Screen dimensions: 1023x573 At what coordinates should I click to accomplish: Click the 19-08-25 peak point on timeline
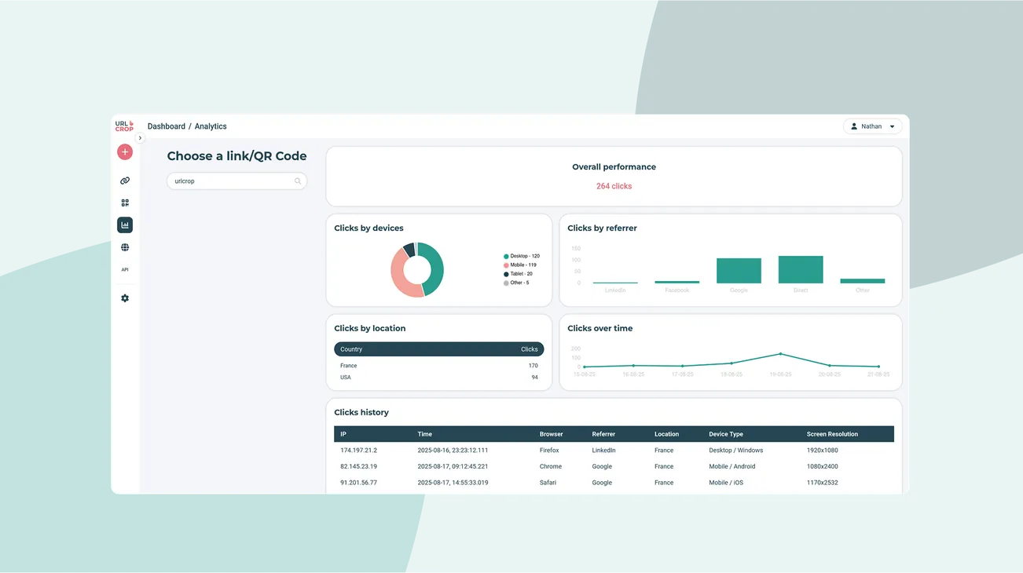780,354
